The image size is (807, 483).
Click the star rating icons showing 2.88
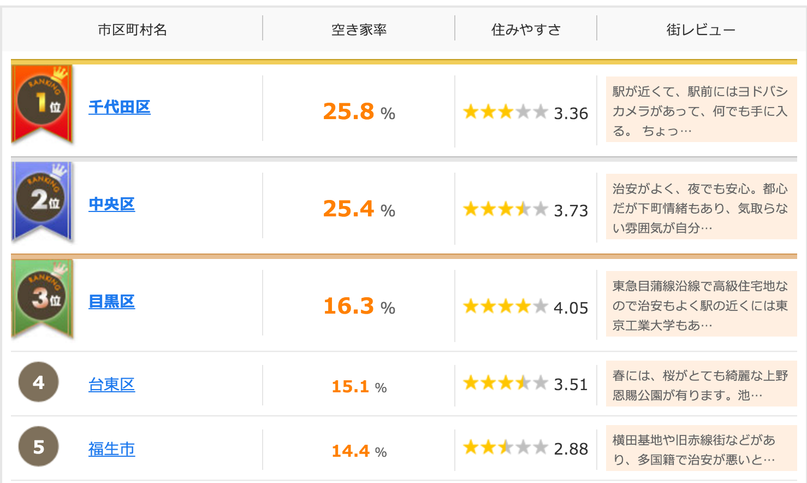tap(506, 447)
